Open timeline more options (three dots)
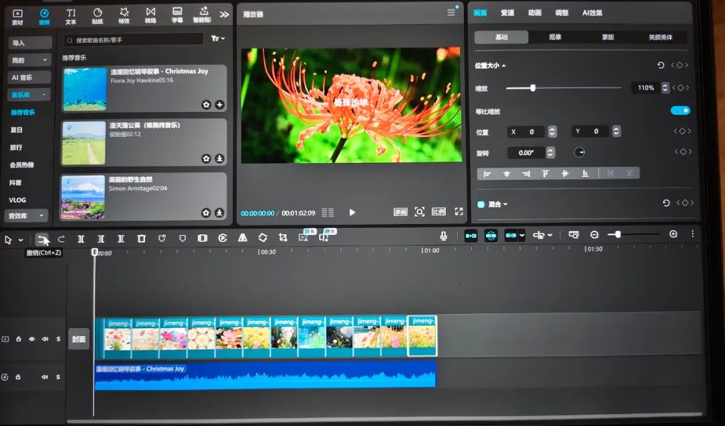Screen dimensions: 725x426 coord(693,233)
